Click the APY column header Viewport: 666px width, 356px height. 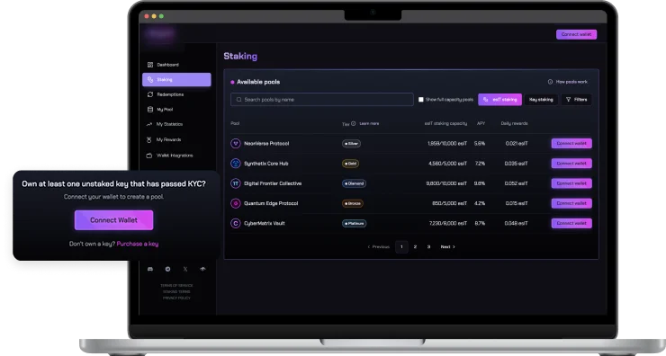click(481, 123)
